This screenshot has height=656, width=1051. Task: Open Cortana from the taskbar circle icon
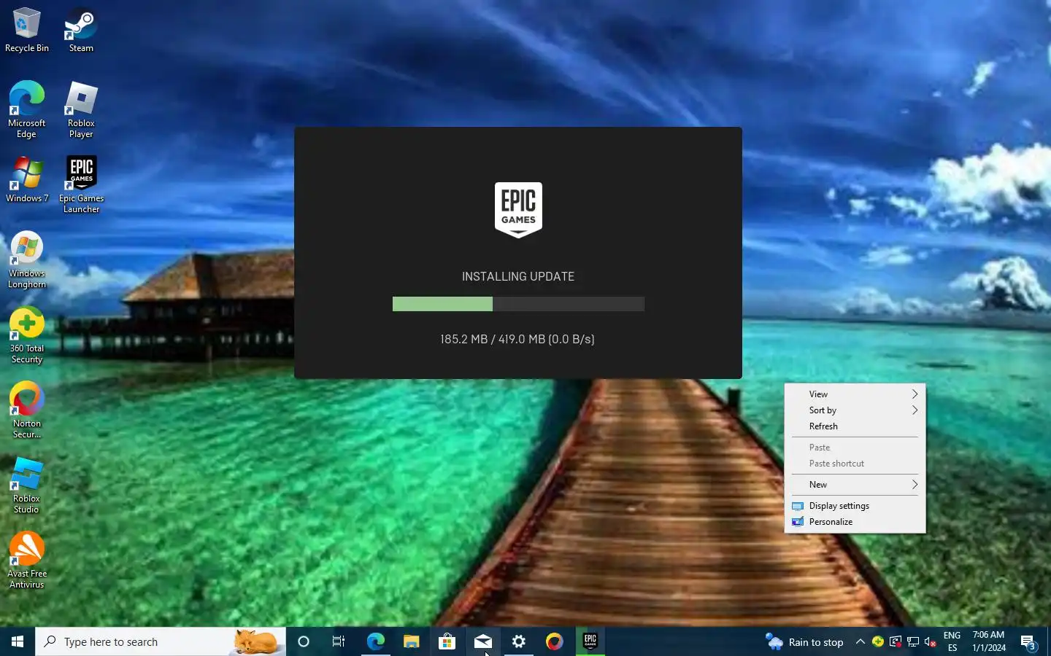pyautogui.click(x=304, y=641)
